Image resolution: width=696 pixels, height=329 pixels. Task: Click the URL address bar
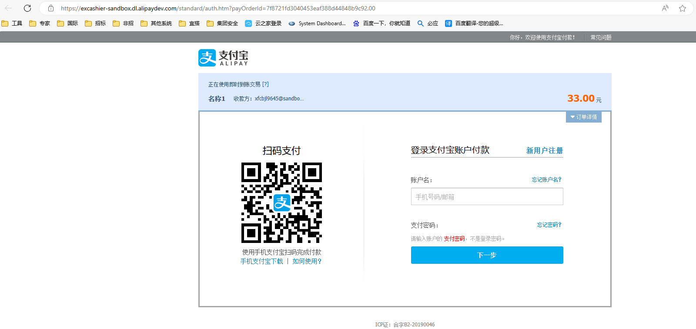pos(348,8)
